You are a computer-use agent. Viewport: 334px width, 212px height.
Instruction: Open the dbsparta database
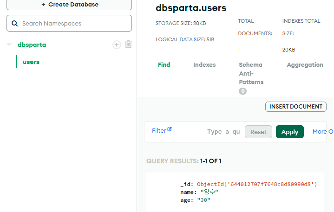[32, 45]
